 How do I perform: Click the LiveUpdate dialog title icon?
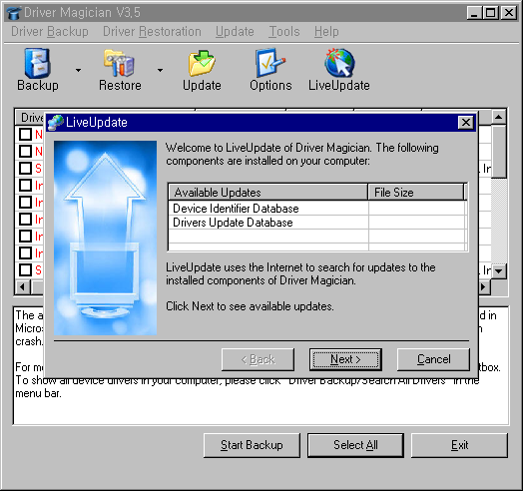55,122
